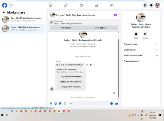Open the notifications bell
The height and width of the screenshot is (121, 164).
point(151,5)
